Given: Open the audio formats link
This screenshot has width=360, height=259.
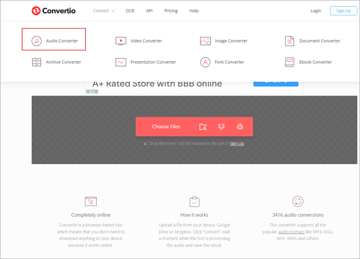Looking at the screenshot, I should [x=291, y=232].
